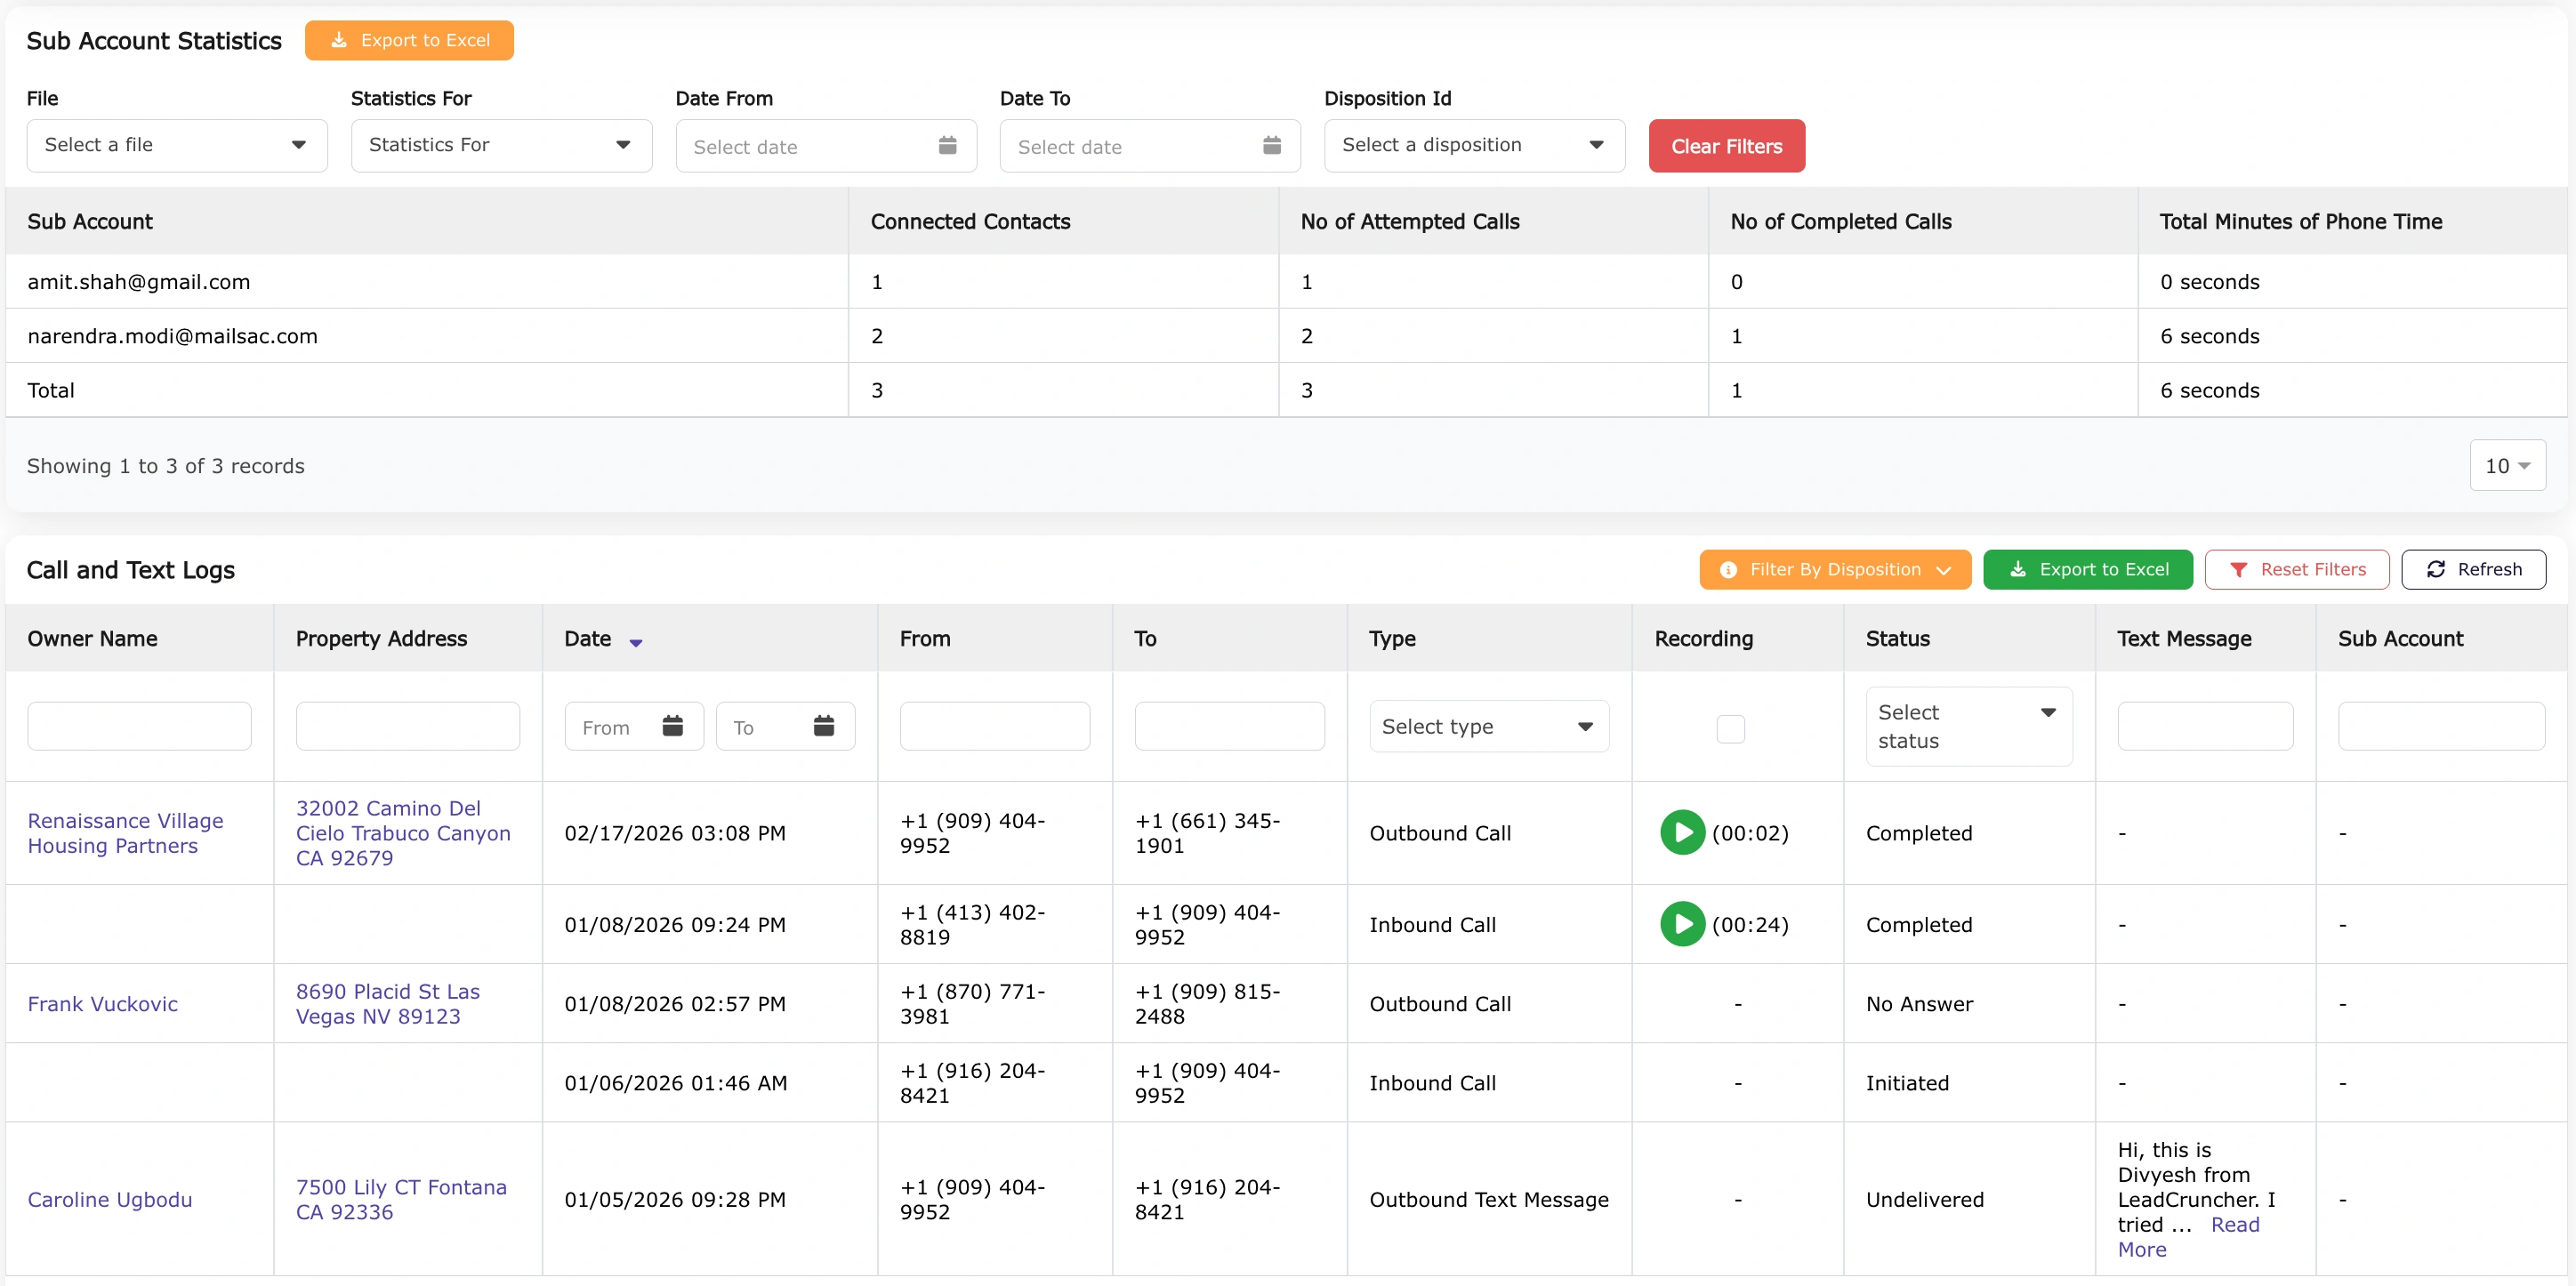
Task: Open the Select type dropdown
Action: [x=1487, y=726]
